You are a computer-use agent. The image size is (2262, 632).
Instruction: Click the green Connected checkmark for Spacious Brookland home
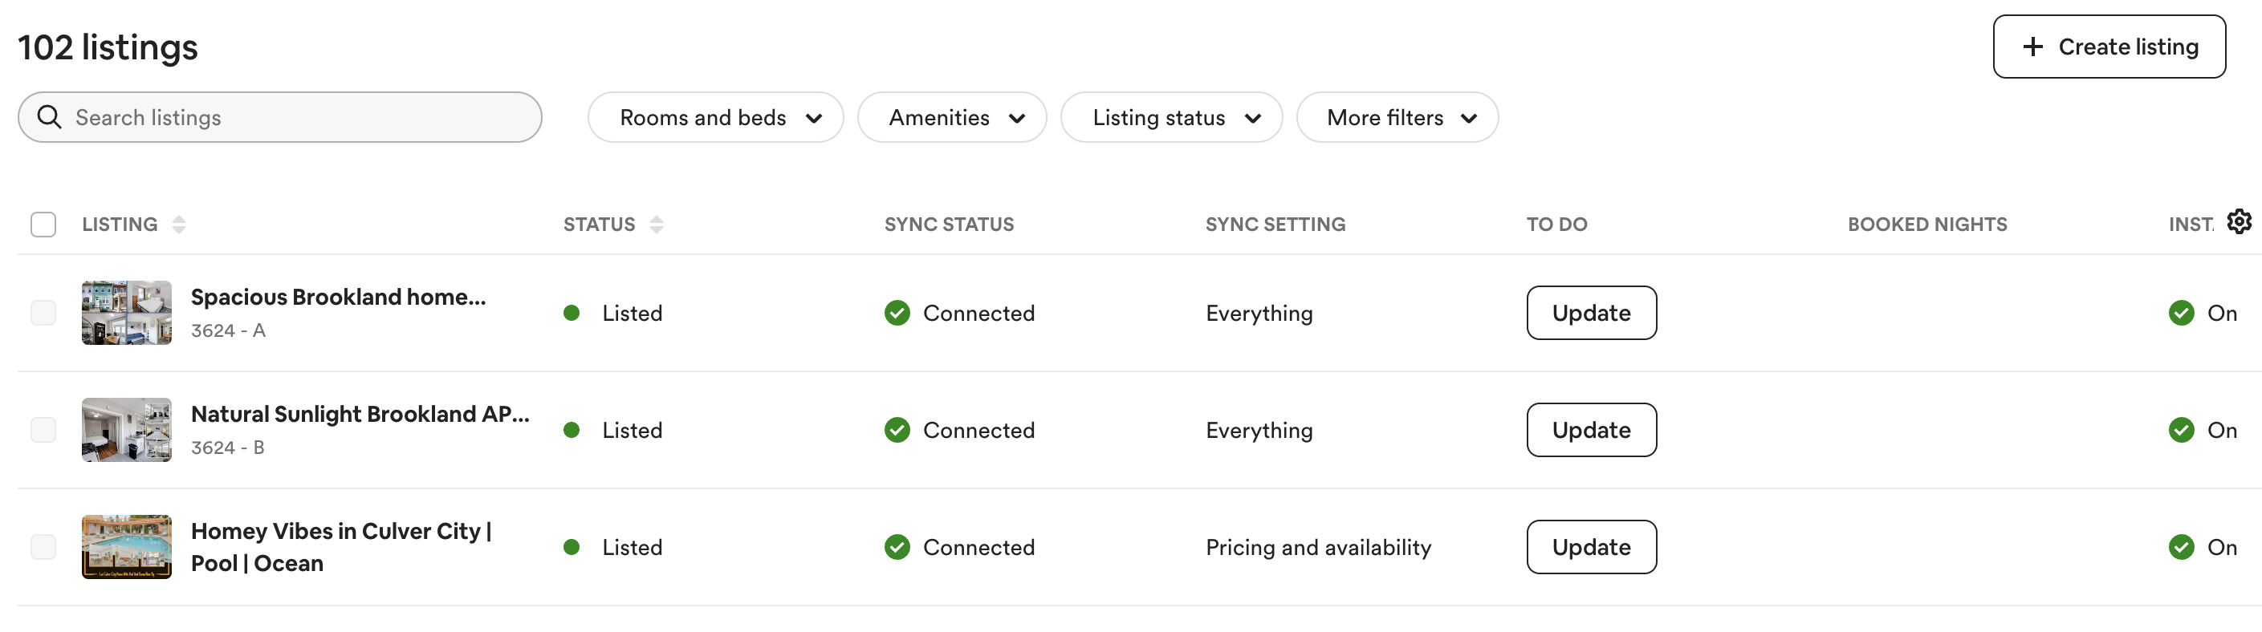pos(897,313)
